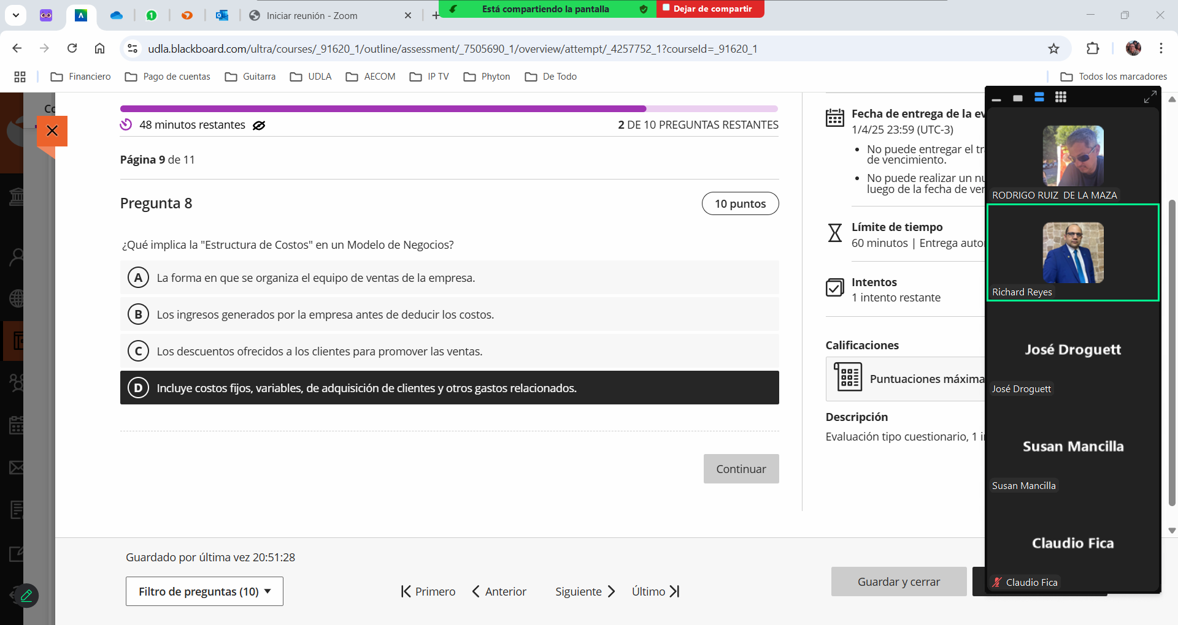Screen dimensions: 1178x625
Task: Choose answer option B about ingresos
Action: [x=325, y=314]
